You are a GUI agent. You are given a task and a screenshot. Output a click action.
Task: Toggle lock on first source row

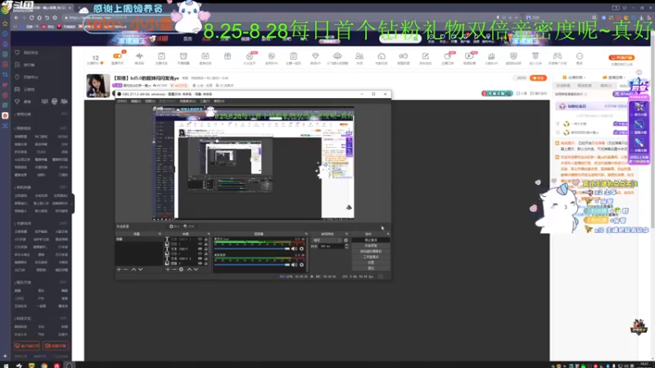(x=206, y=240)
